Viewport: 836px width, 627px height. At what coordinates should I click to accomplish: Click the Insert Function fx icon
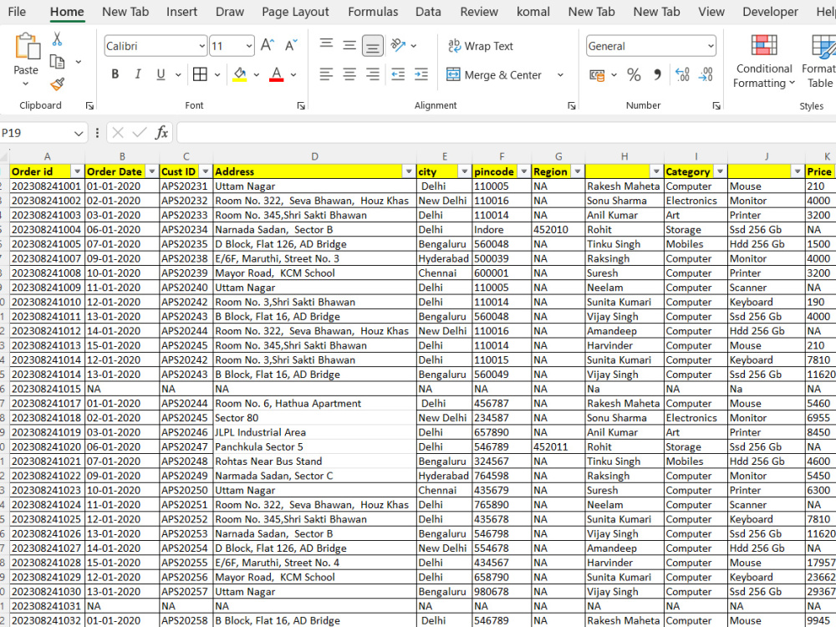pyautogui.click(x=161, y=132)
